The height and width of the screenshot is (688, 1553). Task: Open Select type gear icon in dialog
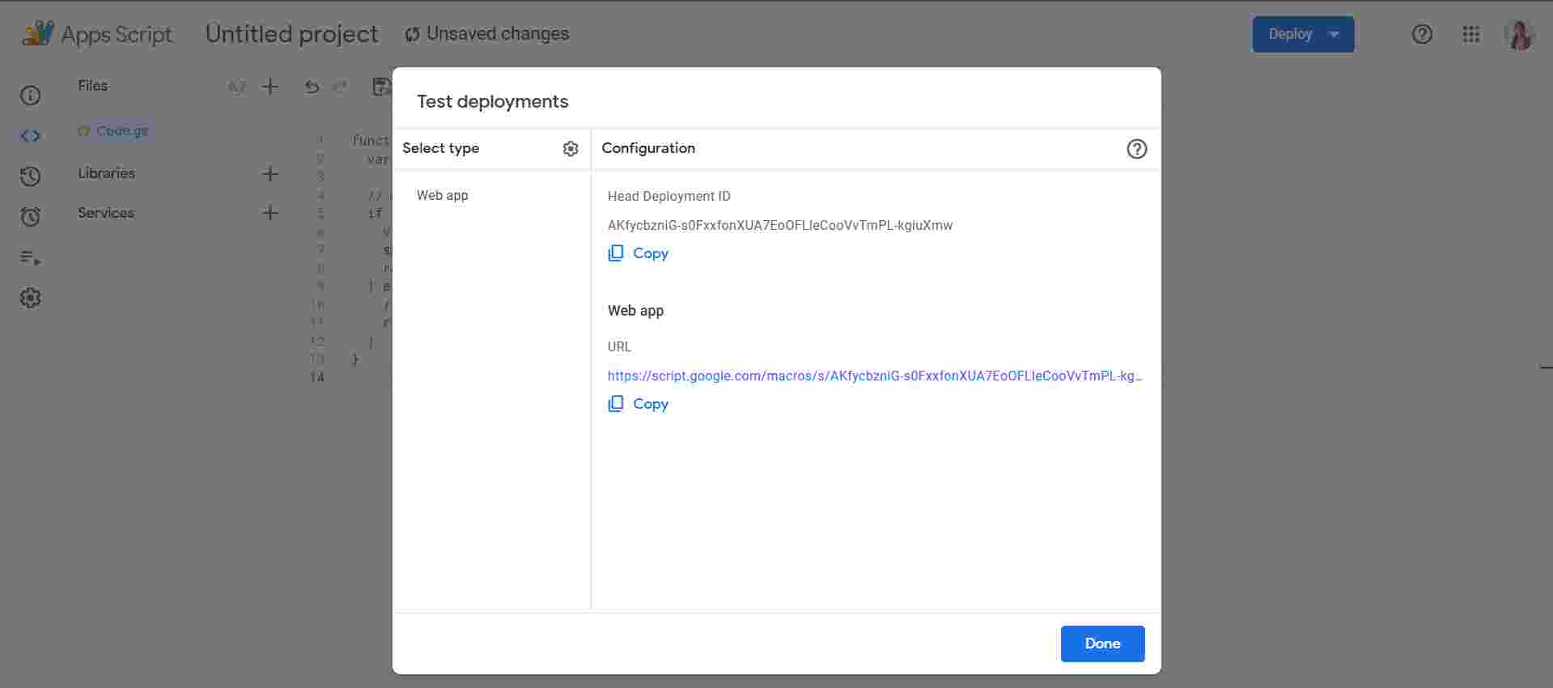[571, 149]
